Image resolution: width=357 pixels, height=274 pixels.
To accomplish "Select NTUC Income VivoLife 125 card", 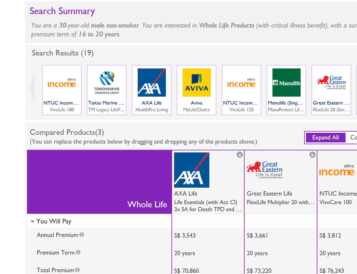I will coord(241,90).
